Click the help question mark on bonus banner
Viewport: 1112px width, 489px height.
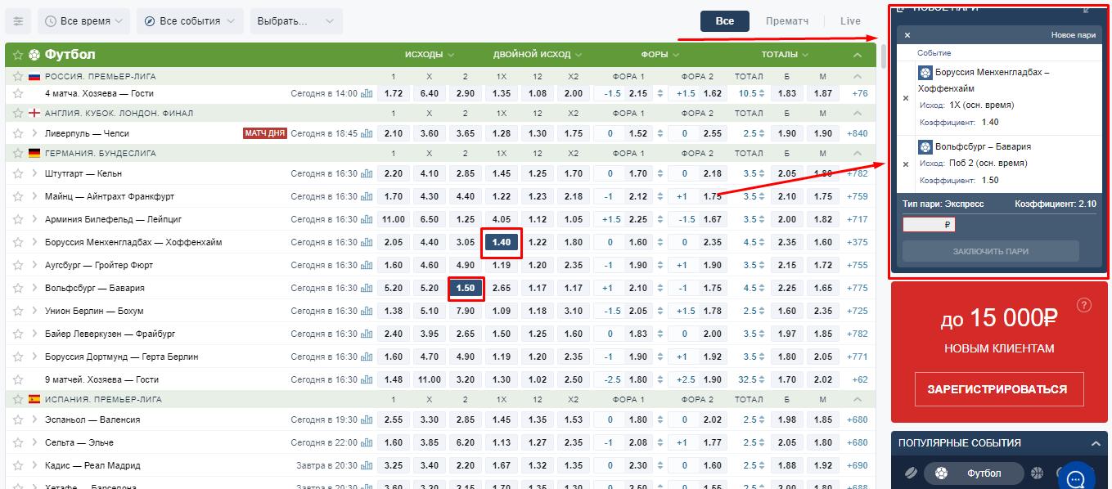click(x=1084, y=305)
